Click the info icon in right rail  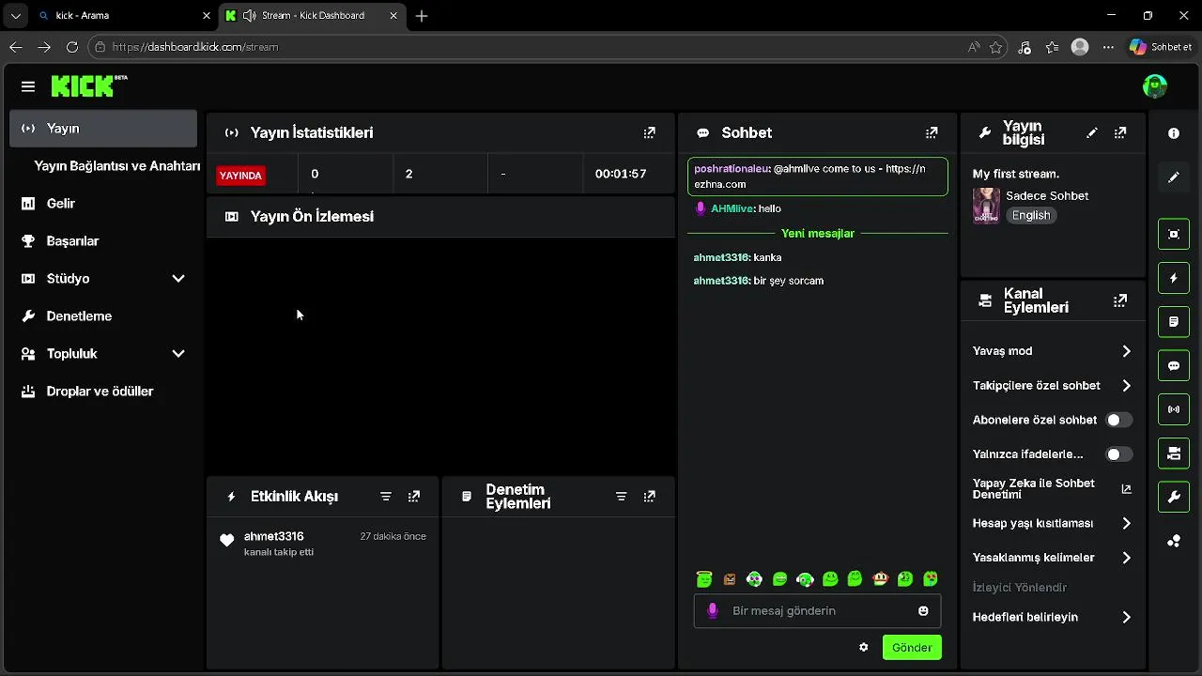coord(1174,133)
